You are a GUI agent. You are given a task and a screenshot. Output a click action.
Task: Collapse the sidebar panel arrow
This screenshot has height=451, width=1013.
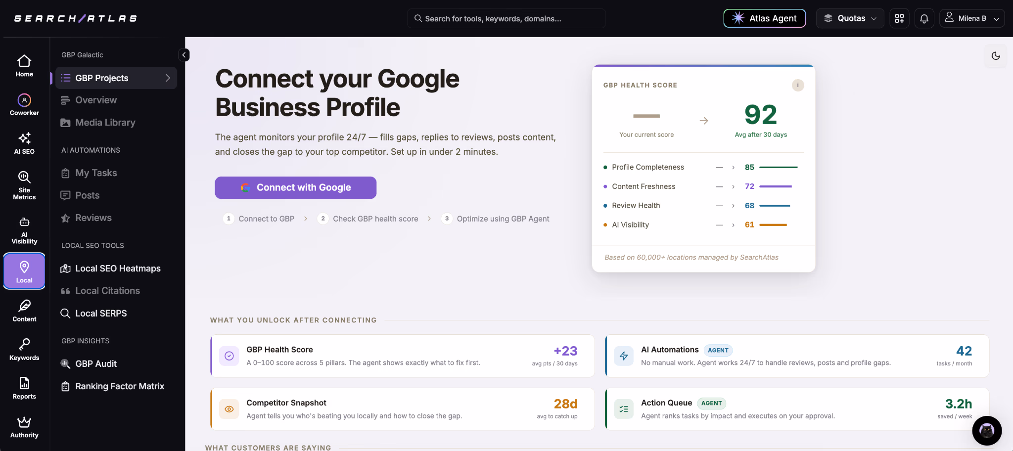pos(184,55)
